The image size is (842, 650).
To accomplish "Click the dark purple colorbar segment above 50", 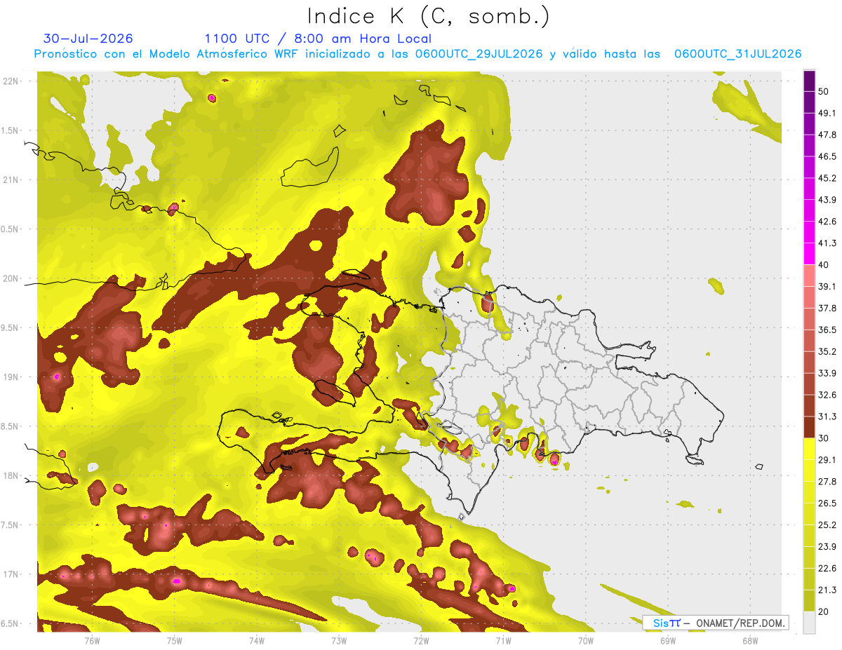I will [809, 81].
